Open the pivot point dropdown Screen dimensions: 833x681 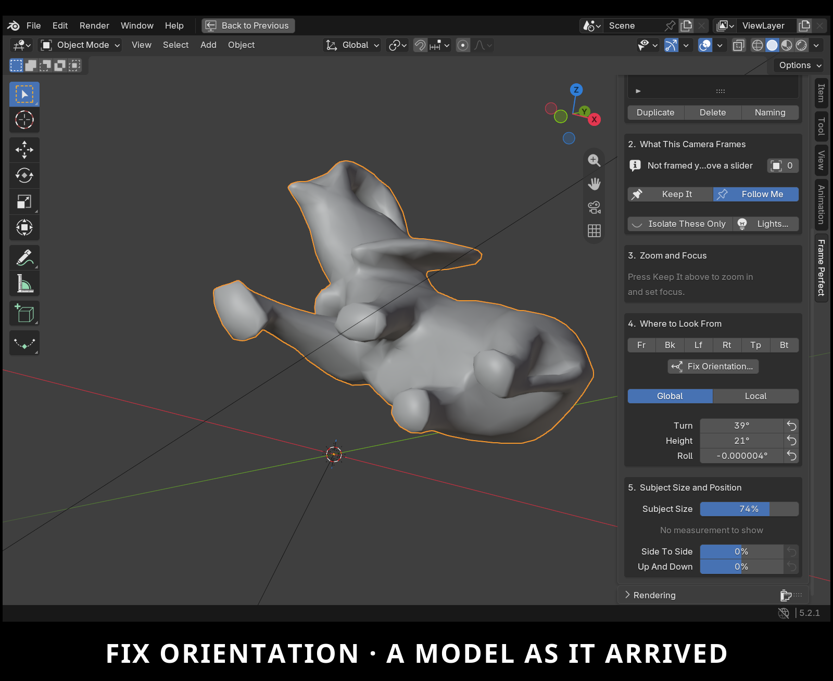point(398,45)
